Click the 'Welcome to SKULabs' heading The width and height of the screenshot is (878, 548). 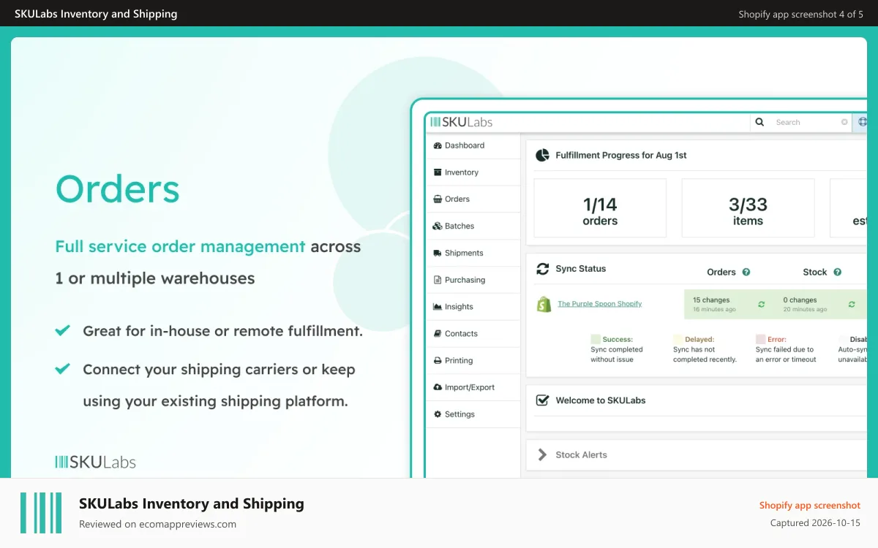point(601,400)
